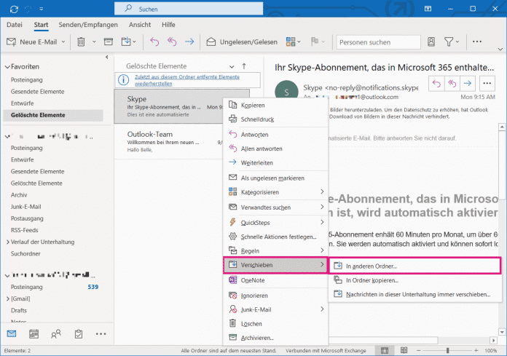Open the Address Book icon
The image size is (507, 356).
tap(431, 41)
